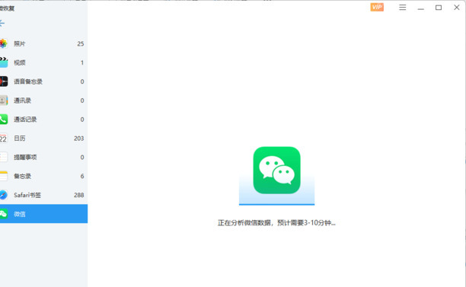Open the hamburger menu
Image resolution: width=466 pixels, height=287 pixels.
402,8
